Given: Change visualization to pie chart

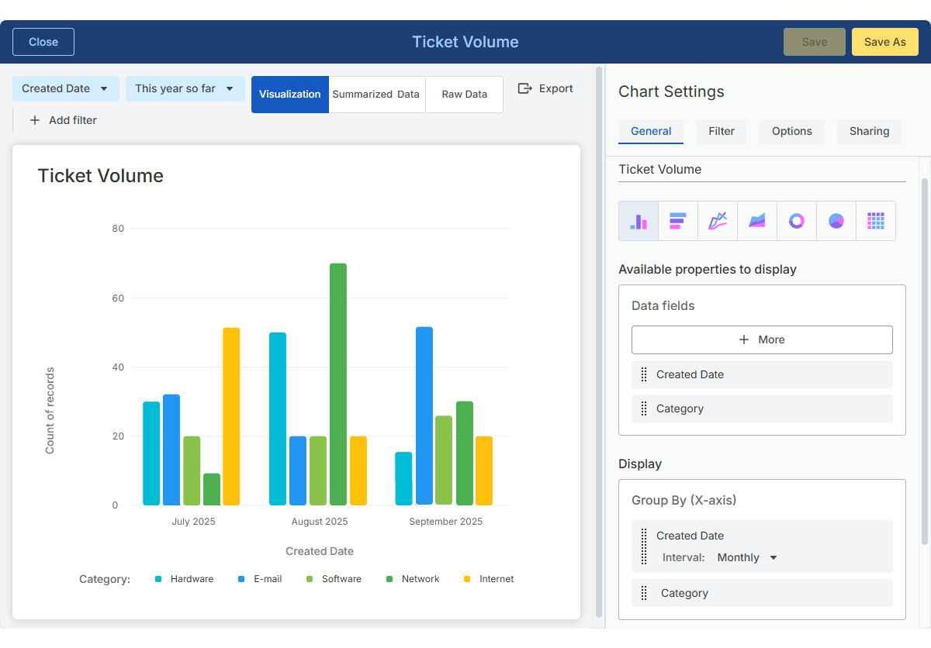Looking at the screenshot, I should coord(836,221).
